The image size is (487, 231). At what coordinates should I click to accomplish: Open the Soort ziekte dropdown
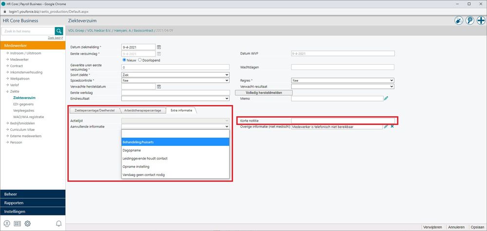click(x=175, y=74)
